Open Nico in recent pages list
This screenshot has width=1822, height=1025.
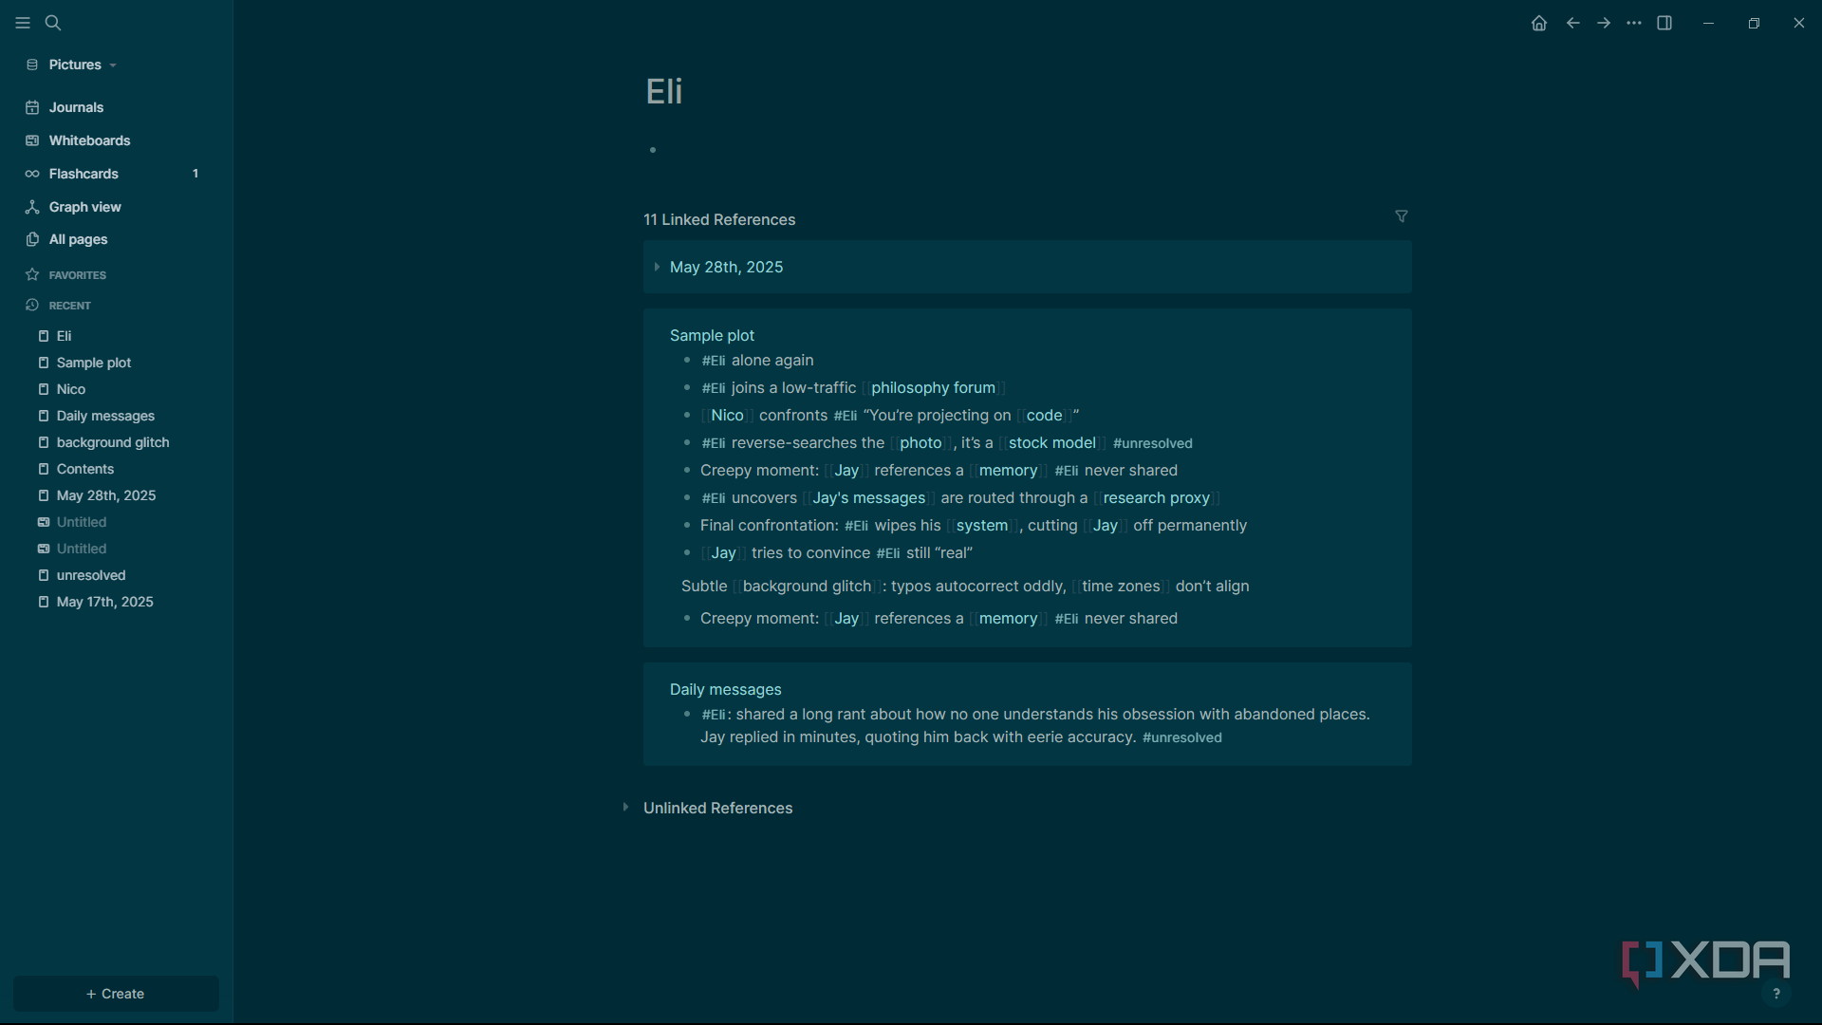(71, 389)
